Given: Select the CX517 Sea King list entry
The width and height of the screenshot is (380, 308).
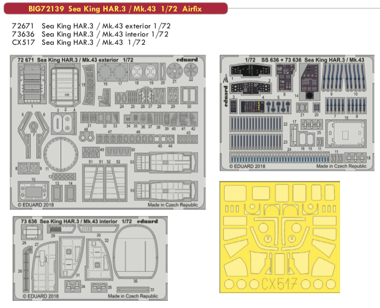Looking at the screenshot, I should click(x=79, y=43).
